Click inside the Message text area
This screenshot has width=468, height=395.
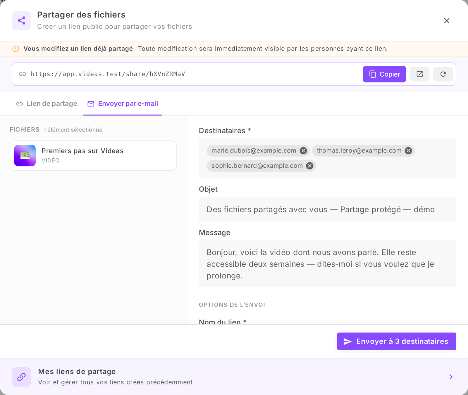click(327, 264)
